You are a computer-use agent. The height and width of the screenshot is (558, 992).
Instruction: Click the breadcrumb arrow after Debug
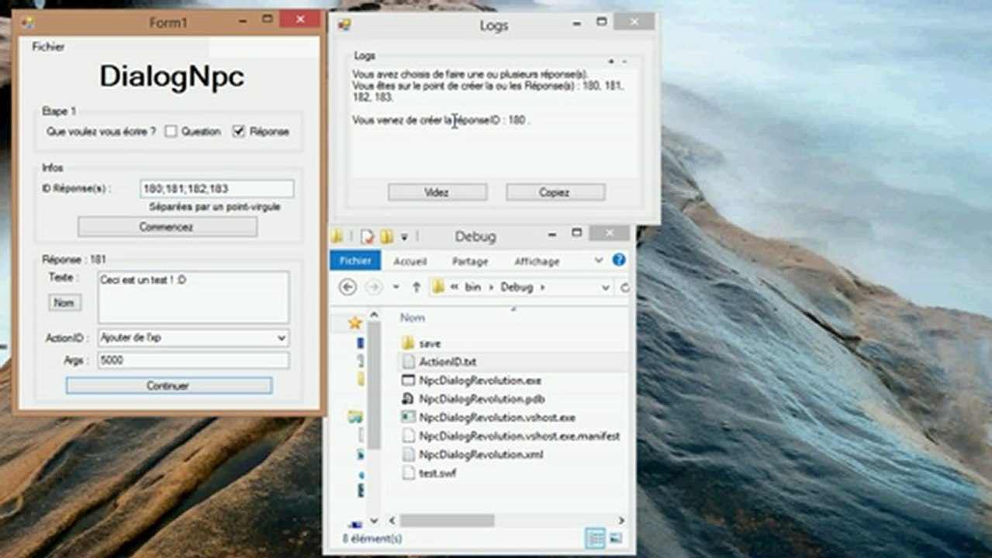(x=542, y=288)
